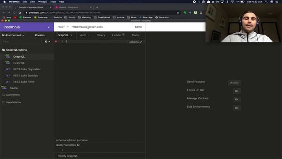Go to browser home page icon
This screenshot has height=159, width=282.
pyautogui.click(x=20, y=13)
